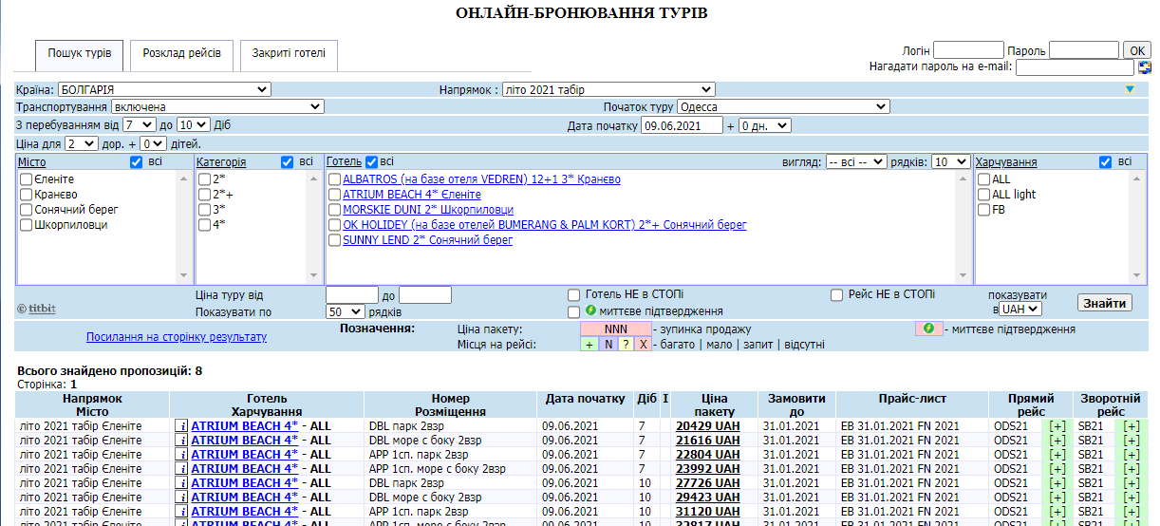This screenshot has height=526, width=1160.
Task: Open the Країна dropdown showing БОЛГАРІЯ
Action: tap(164, 89)
